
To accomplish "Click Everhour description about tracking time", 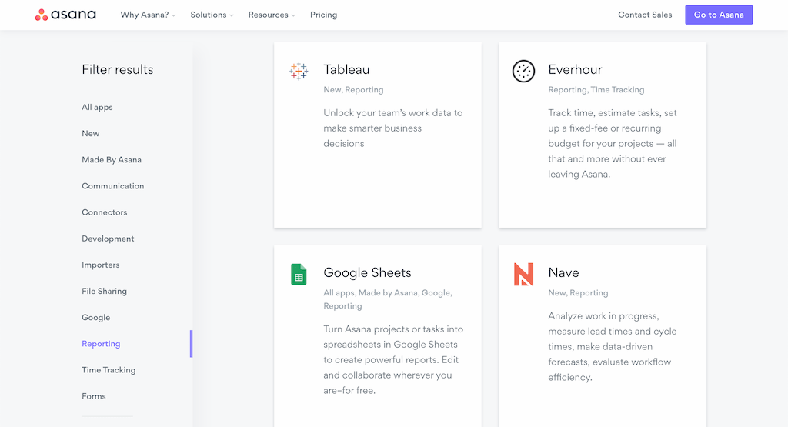I will pos(612,143).
